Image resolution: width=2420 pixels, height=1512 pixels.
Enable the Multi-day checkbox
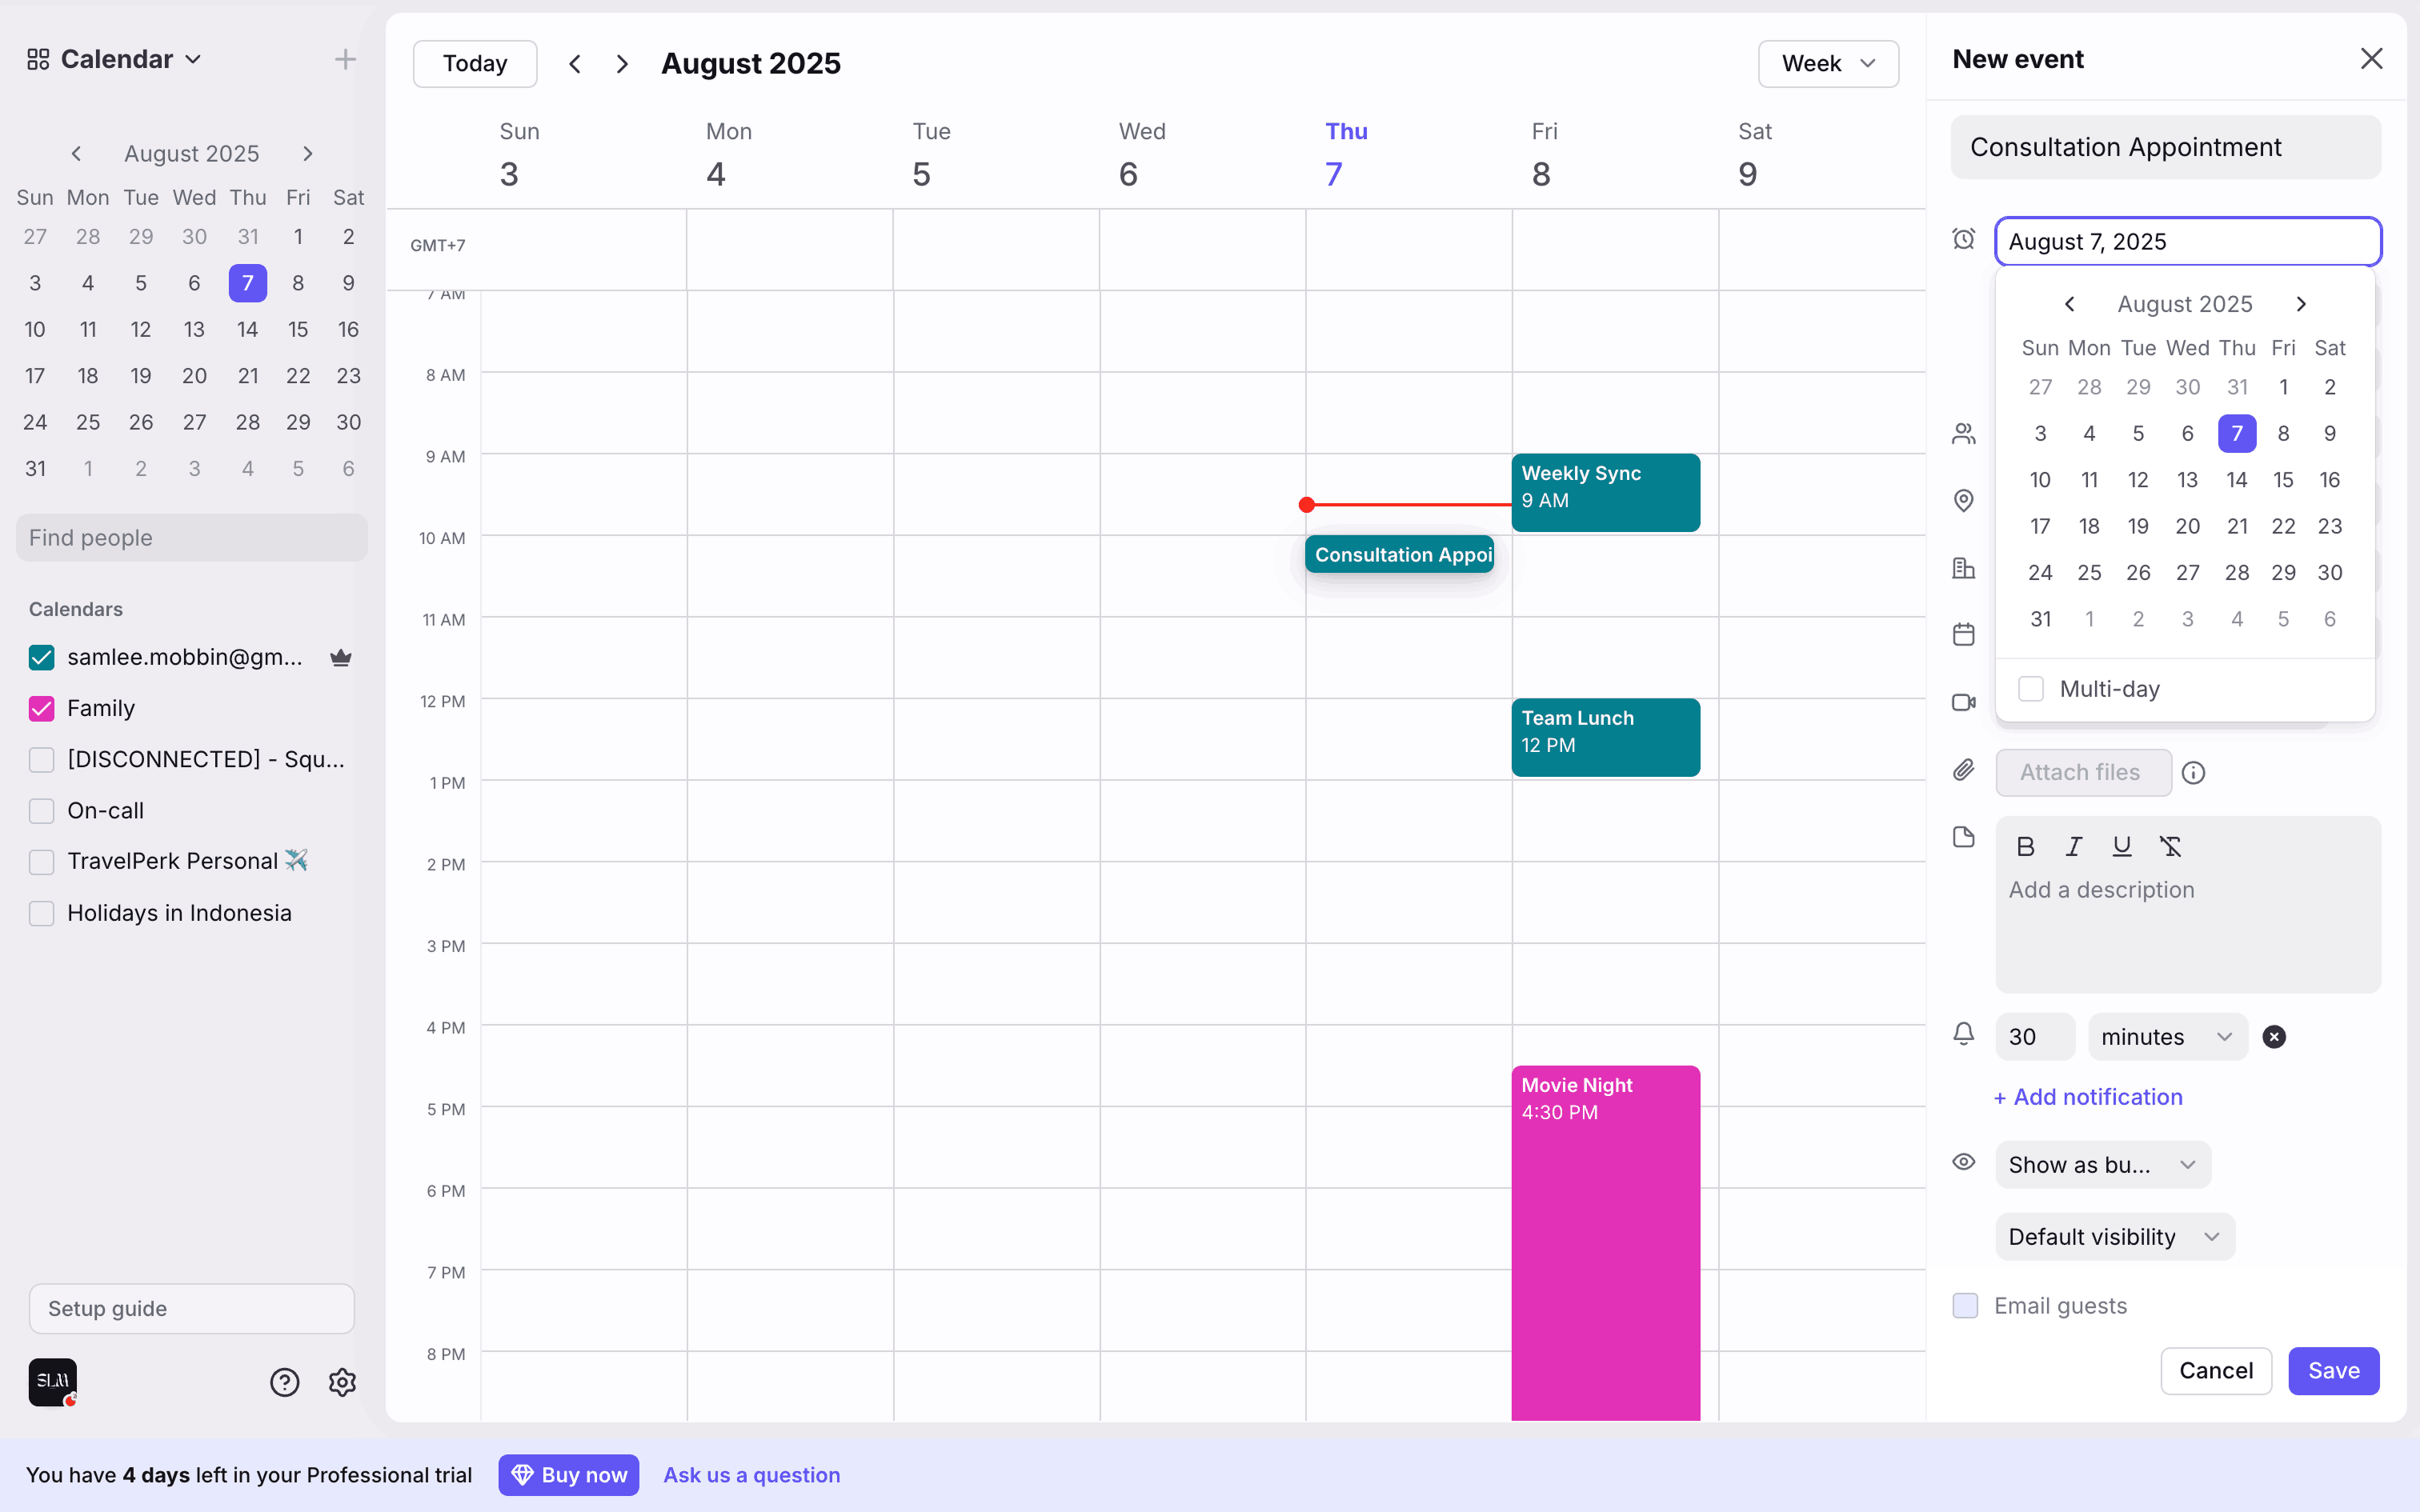[2030, 689]
